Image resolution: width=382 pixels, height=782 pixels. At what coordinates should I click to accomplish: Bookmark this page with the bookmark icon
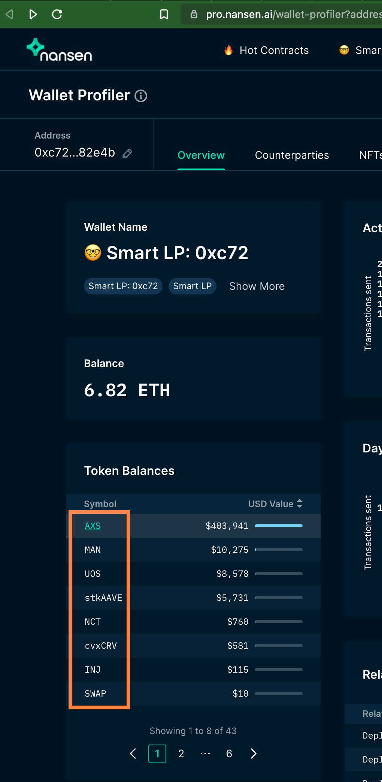164,14
